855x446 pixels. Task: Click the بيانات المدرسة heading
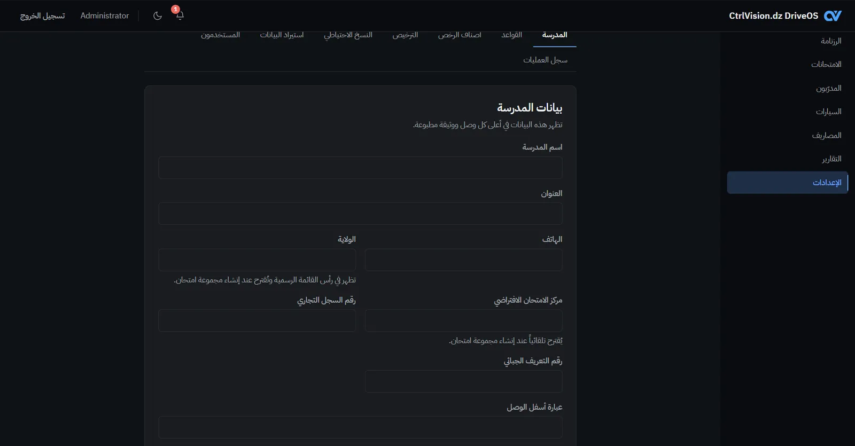coord(530,108)
